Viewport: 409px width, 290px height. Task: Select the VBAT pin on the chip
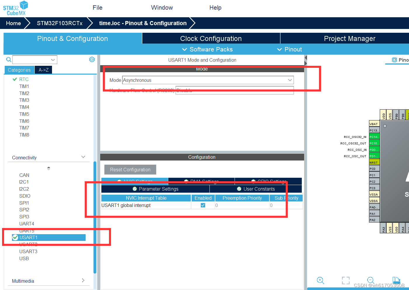(x=374, y=124)
